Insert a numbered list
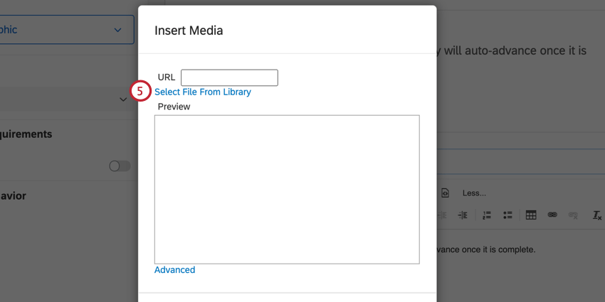 pos(487,215)
